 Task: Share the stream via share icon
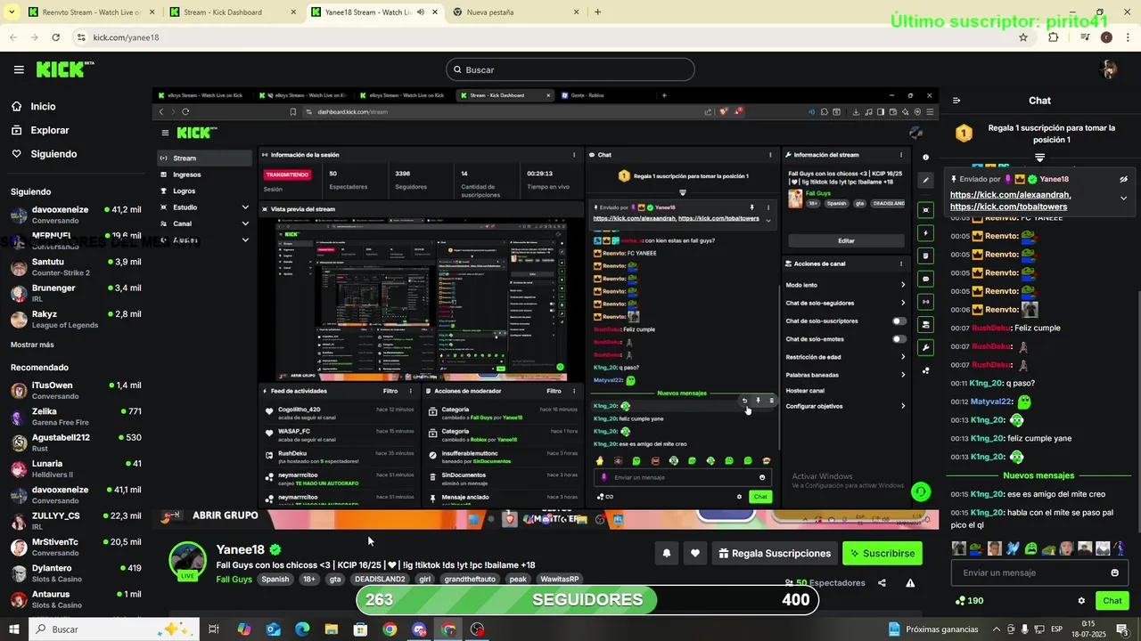point(882,583)
